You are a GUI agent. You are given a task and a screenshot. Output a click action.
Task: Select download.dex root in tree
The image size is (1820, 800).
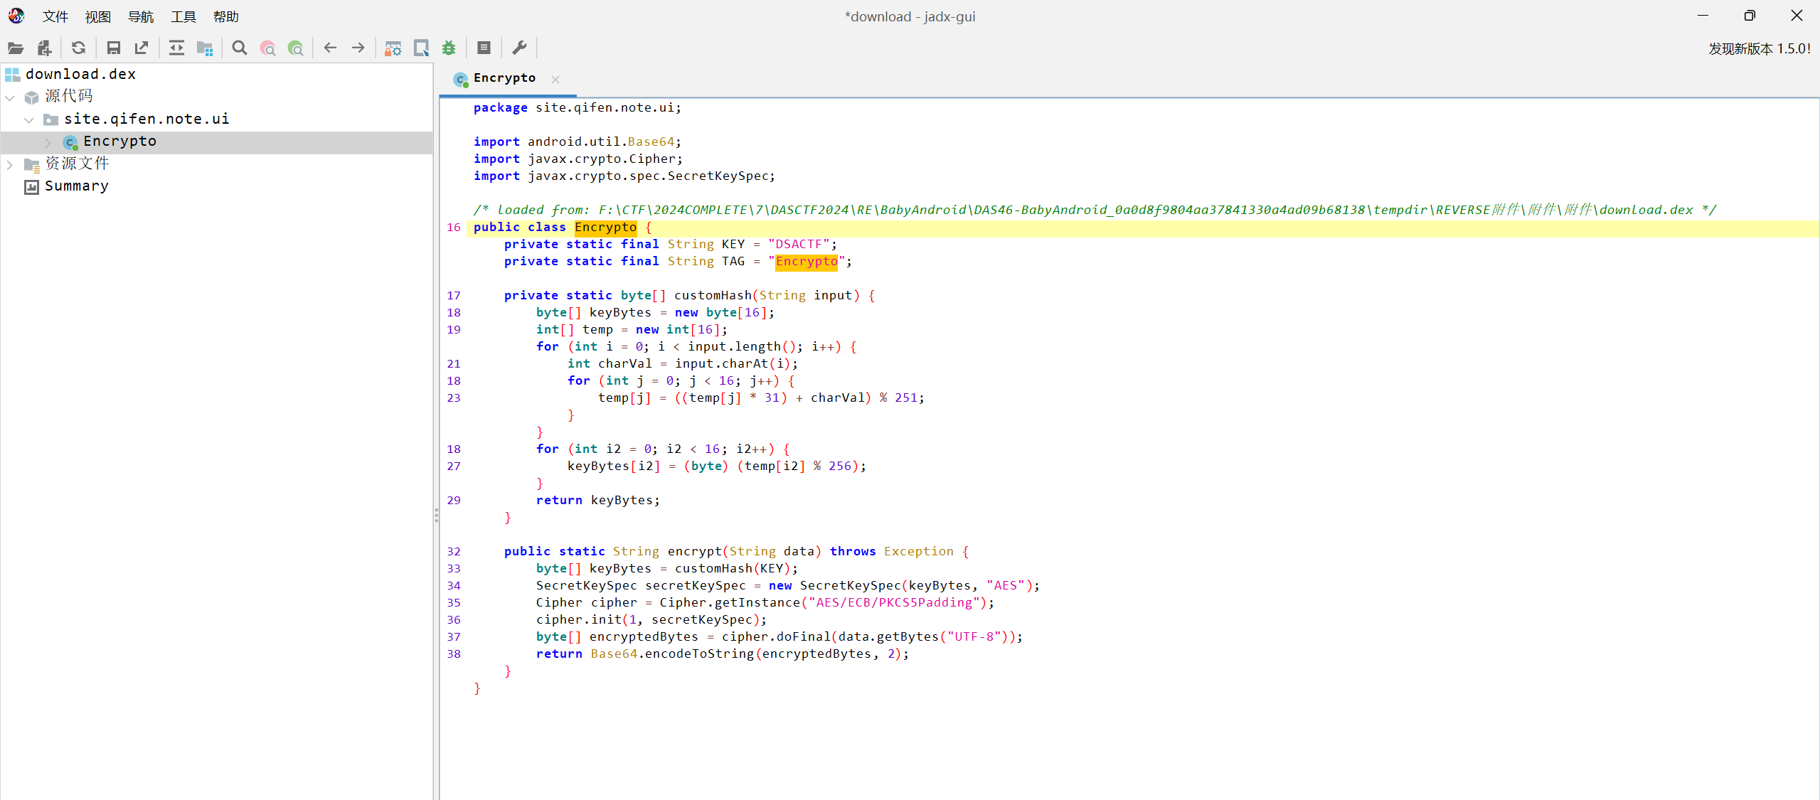(80, 74)
